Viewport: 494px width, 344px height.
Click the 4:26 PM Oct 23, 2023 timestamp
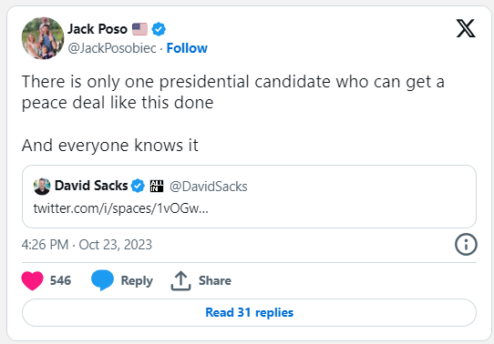click(87, 245)
